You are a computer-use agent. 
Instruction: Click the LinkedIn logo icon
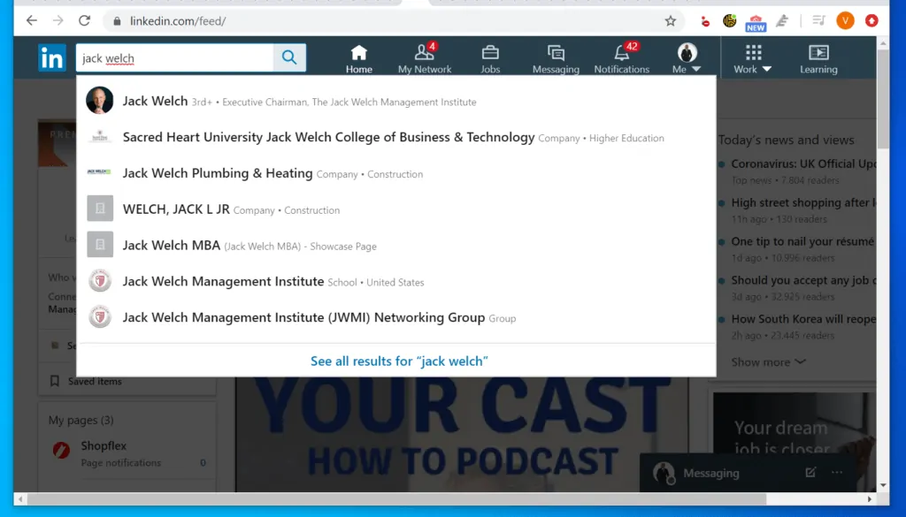pos(51,57)
